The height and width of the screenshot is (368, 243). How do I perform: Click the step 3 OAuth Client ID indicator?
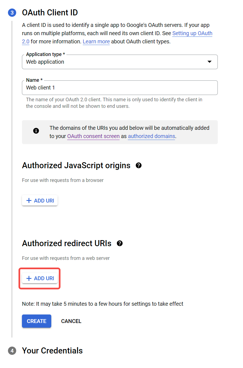pyautogui.click(x=12, y=12)
